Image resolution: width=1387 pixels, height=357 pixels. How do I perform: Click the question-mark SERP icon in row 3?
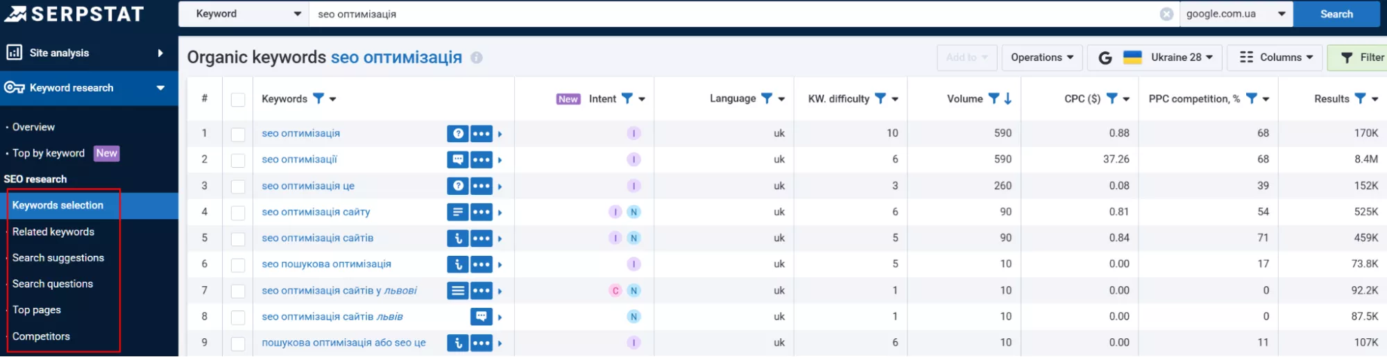click(x=458, y=186)
